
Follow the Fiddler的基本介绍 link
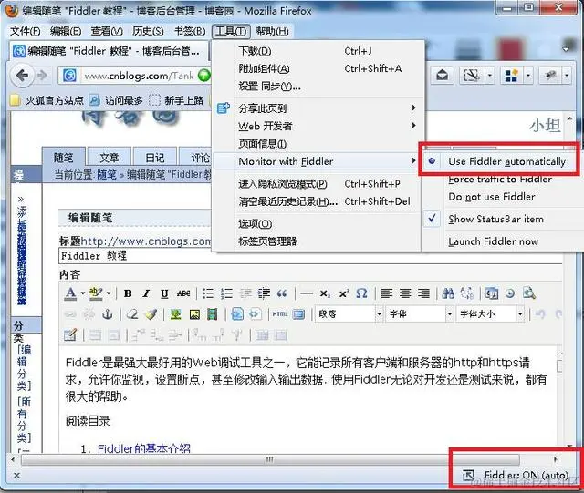[x=144, y=448]
